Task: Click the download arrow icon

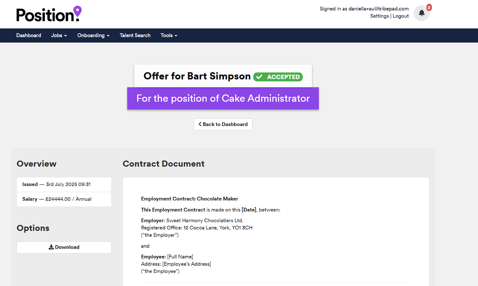Action: (51, 247)
